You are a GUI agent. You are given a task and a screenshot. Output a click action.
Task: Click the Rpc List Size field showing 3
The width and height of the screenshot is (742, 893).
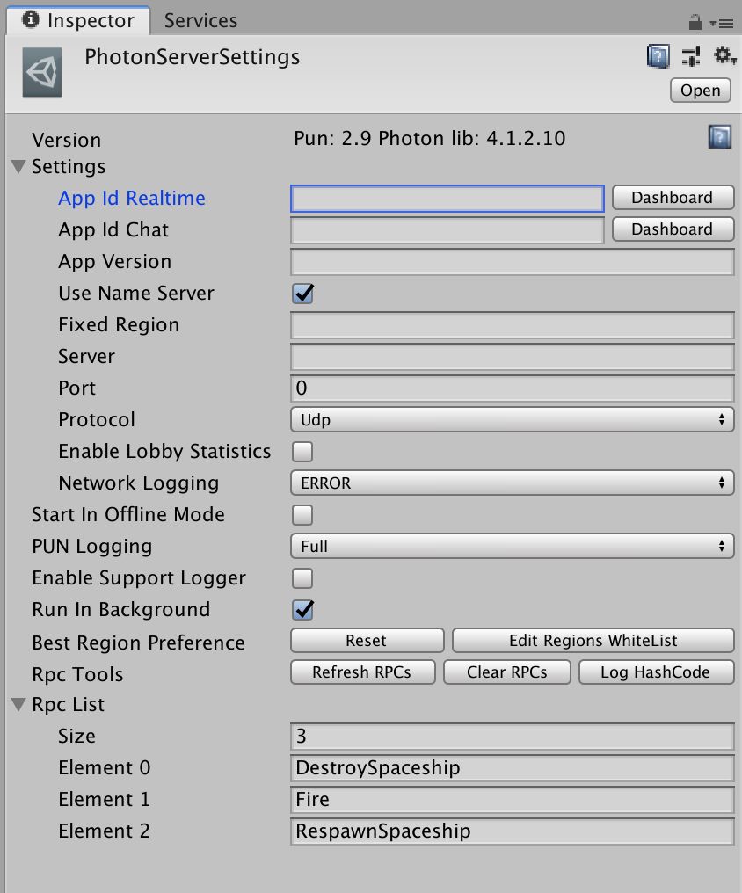pos(512,737)
